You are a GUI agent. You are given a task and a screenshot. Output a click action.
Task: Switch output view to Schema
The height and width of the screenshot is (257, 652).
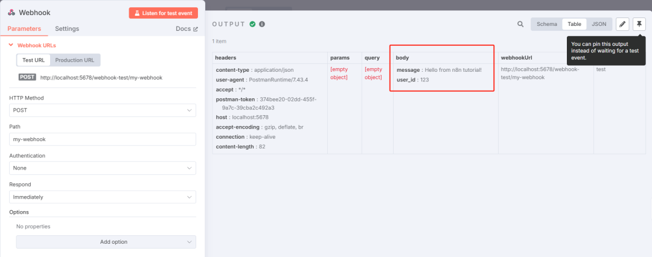(x=547, y=24)
